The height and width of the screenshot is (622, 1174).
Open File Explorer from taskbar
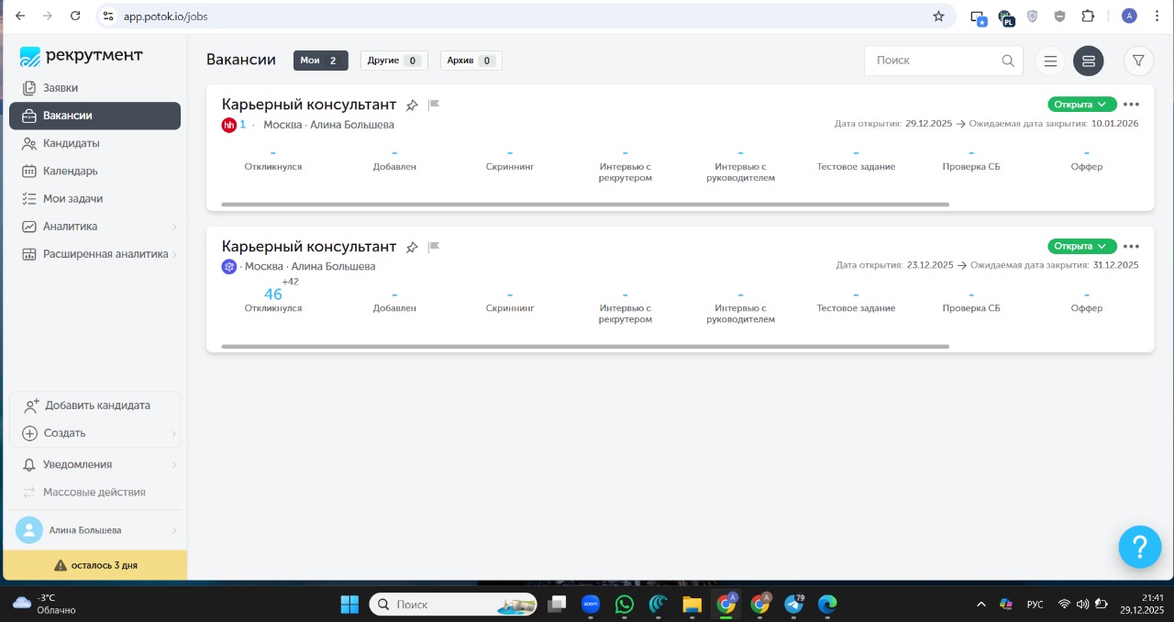click(x=692, y=605)
